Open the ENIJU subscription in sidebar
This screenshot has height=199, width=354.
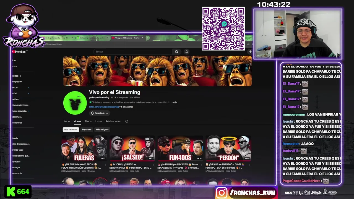point(15,88)
